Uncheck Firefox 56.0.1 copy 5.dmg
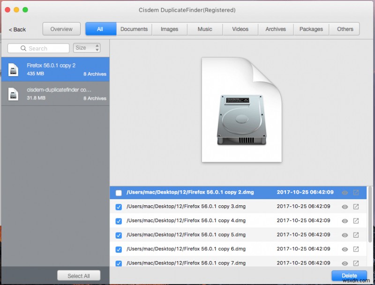The height and width of the screenshot is (285, 375). (119, 235)
